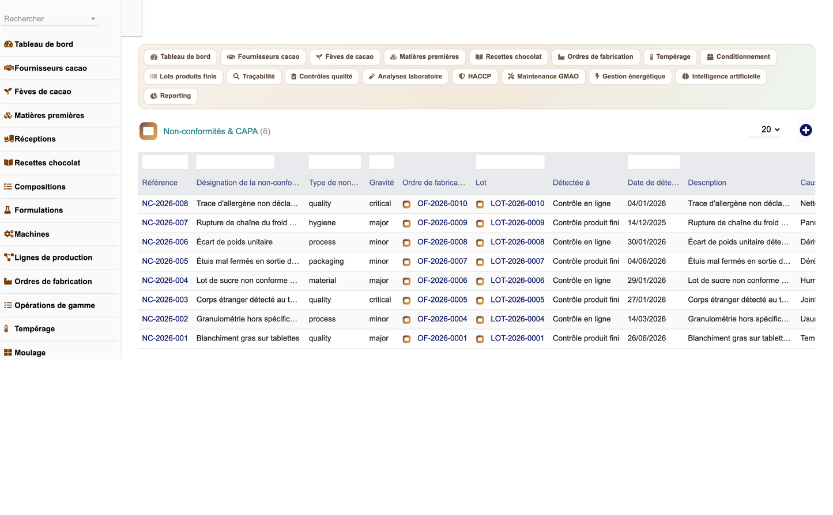The width and height of the screenshot is (833, 515).
Task: Click the Non-conformités & CAPA module icon
Action: pyautogui.click(x=148, y=131)
